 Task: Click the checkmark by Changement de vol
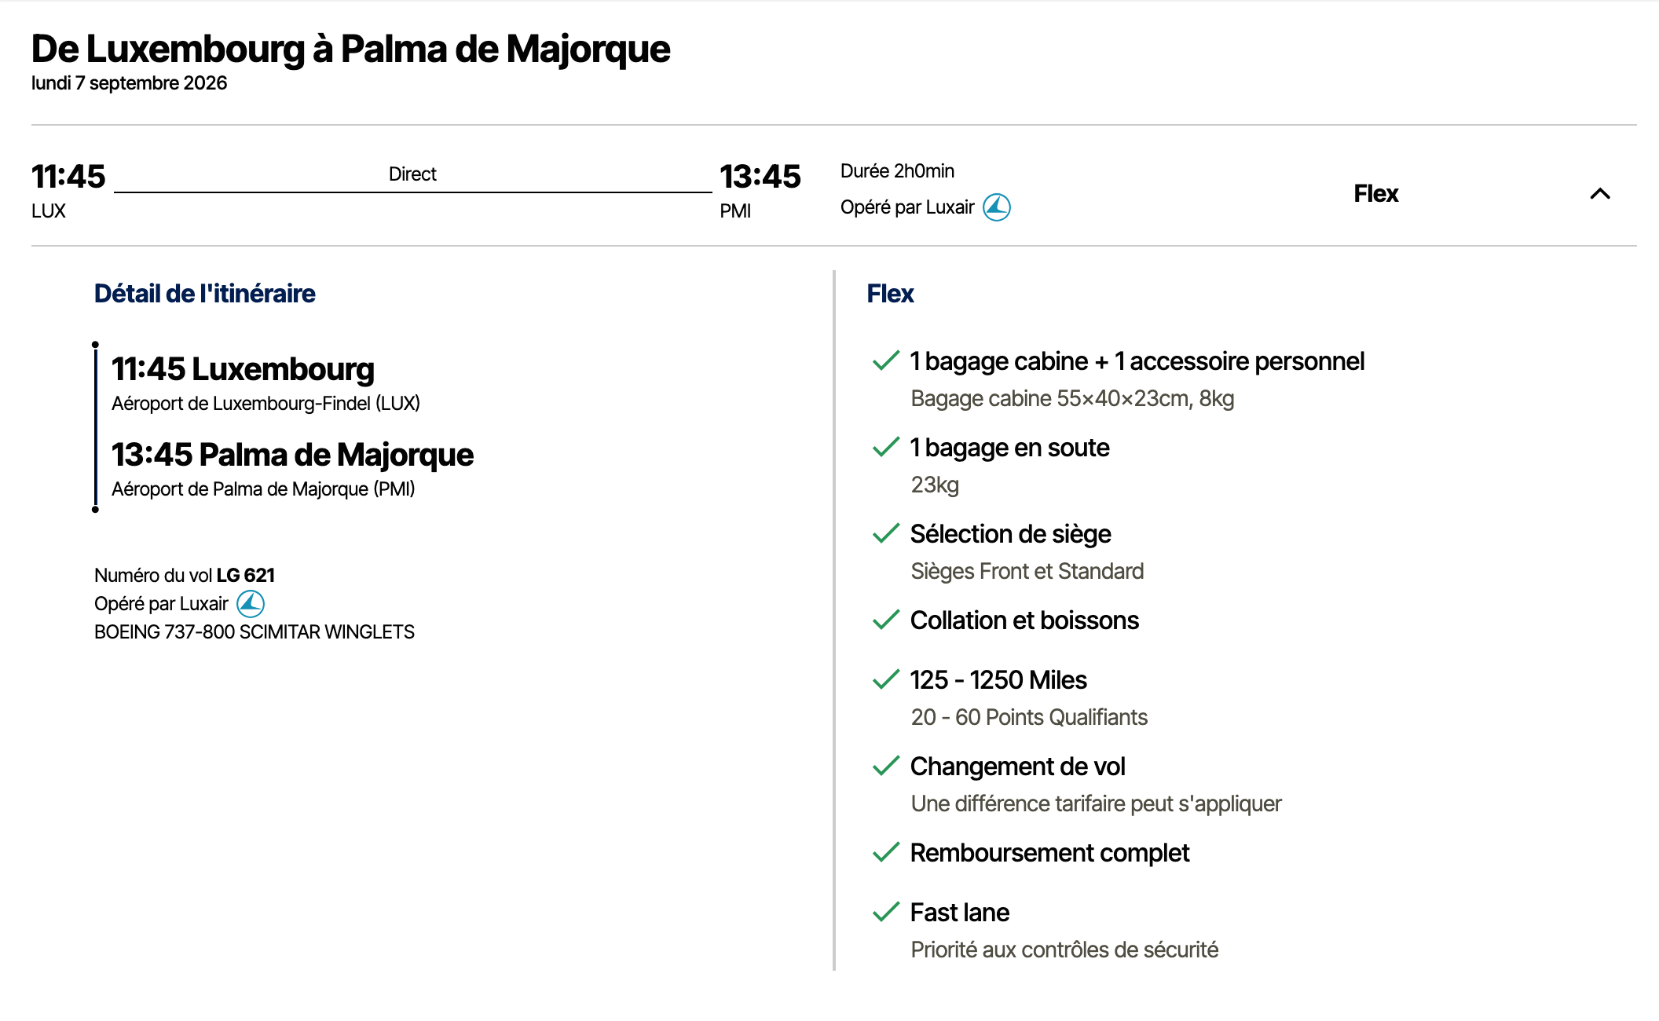[x=886, y=767]
